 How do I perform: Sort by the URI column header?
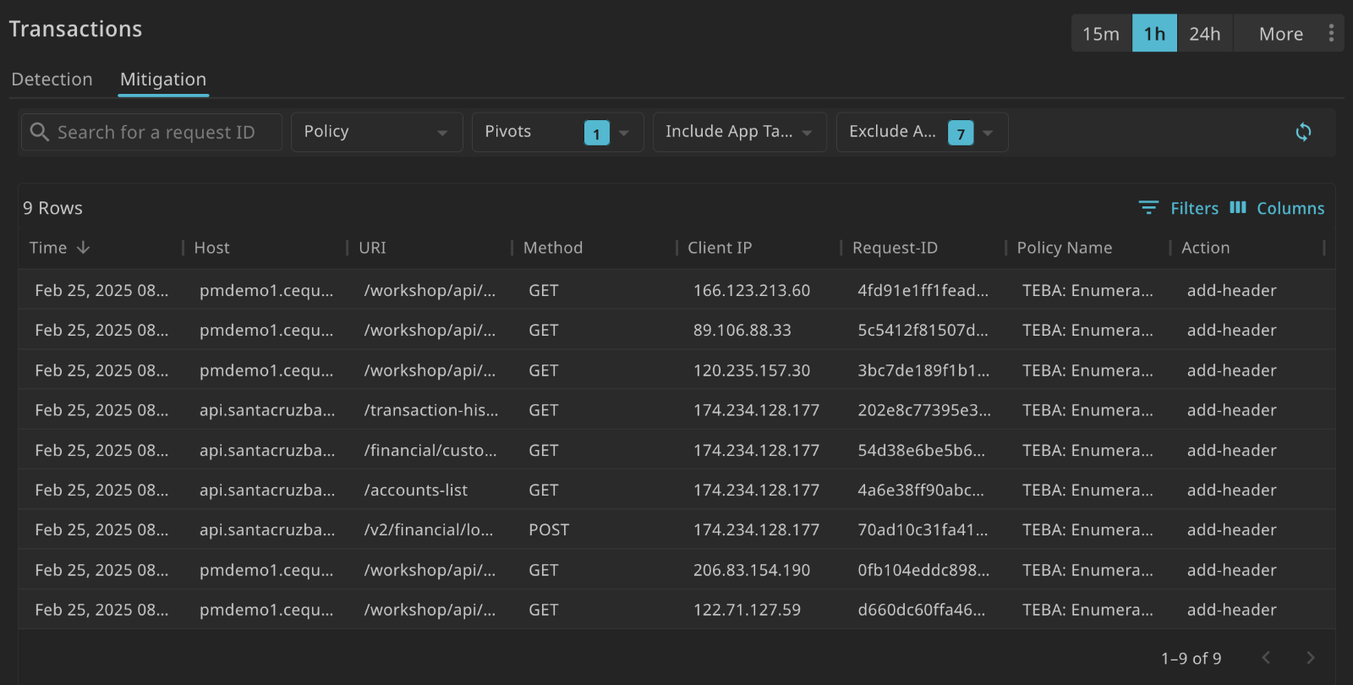(372, 248)
